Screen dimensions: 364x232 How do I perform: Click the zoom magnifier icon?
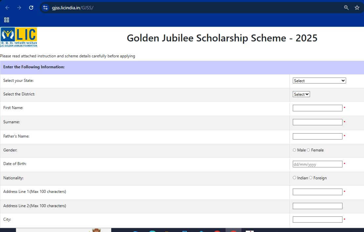(x=346, y=8)
